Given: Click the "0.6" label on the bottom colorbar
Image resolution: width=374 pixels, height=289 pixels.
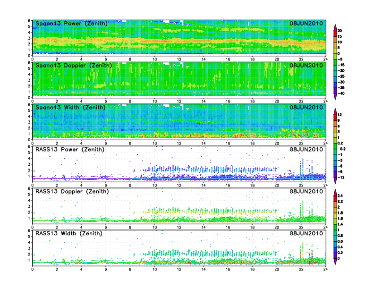Looking at the screenshot, I should (x=340, y=241).
